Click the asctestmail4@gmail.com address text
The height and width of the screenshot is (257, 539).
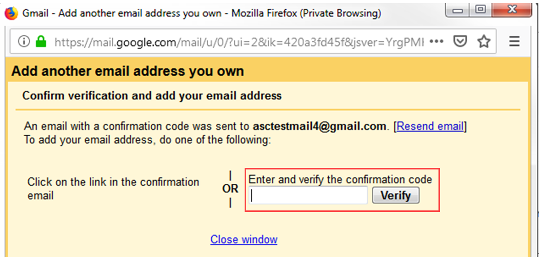319,126
